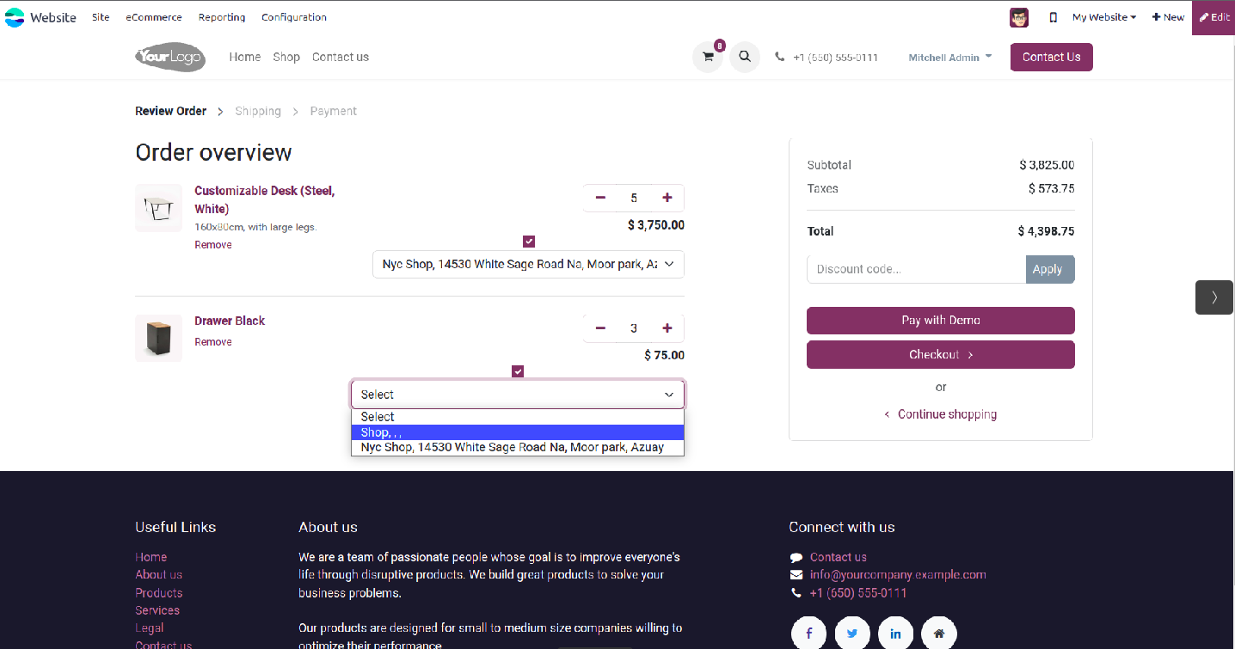Open Facebook social link icon

[809, 634]
